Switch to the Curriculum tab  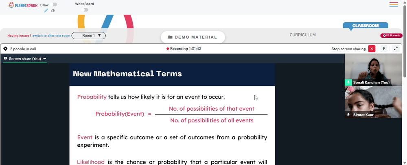click(303, 35)
